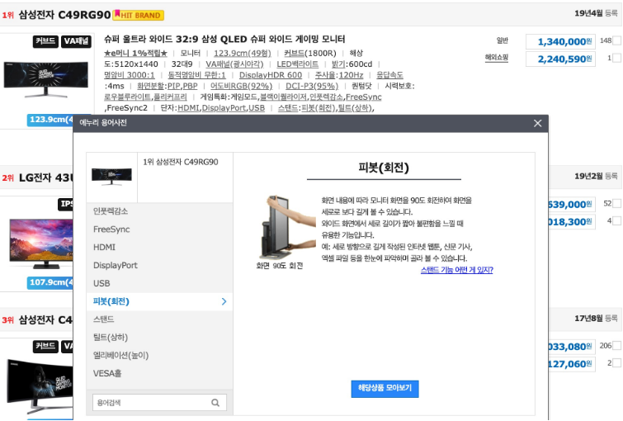This screenshot has height=421, width=623.
Task: Click the 커브드(1800R) spec link
Action: (x=310, y=54)
